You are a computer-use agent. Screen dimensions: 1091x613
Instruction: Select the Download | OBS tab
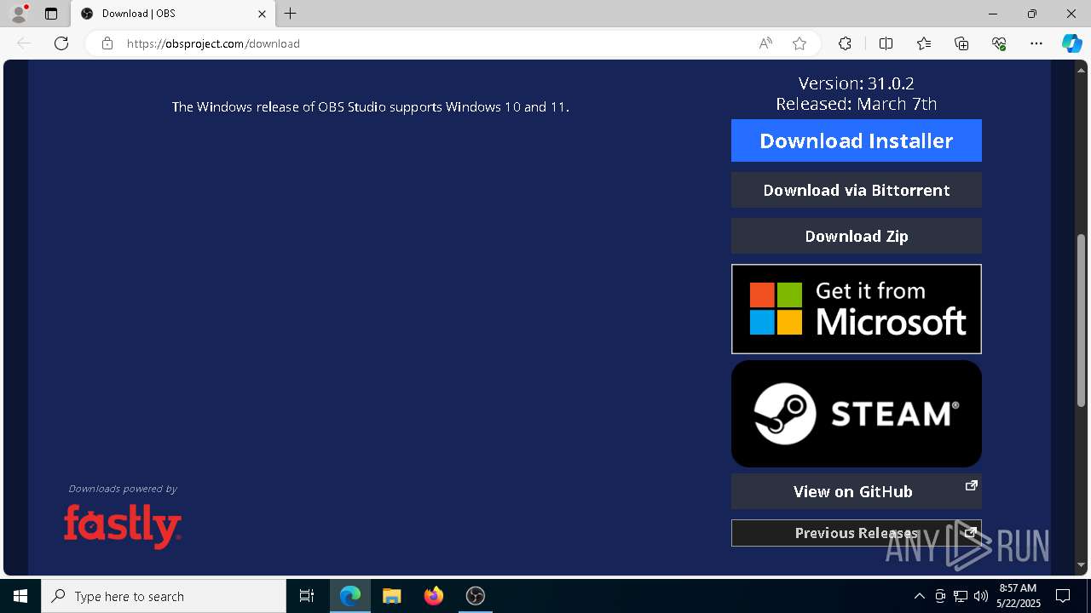pos(174,14)
